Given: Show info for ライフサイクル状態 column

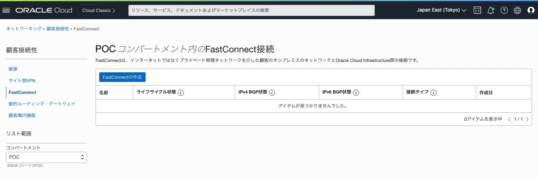Looking at the screenshot, I should (x=181, y=93).
